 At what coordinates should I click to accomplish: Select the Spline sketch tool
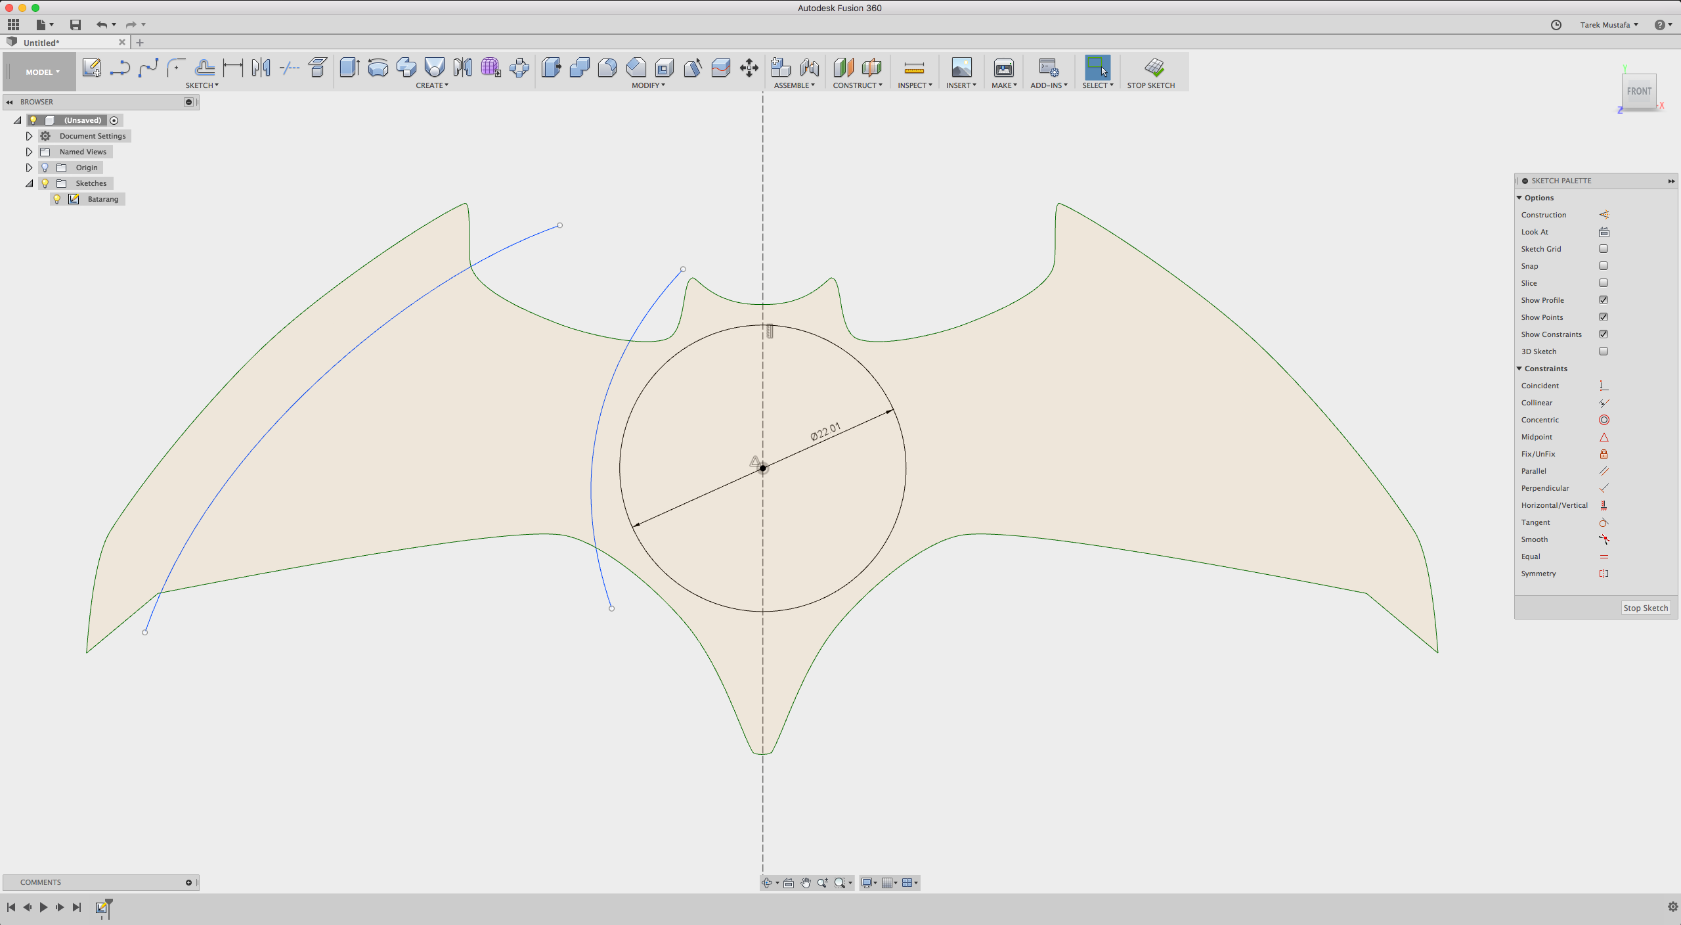click(x=148, y=68)
